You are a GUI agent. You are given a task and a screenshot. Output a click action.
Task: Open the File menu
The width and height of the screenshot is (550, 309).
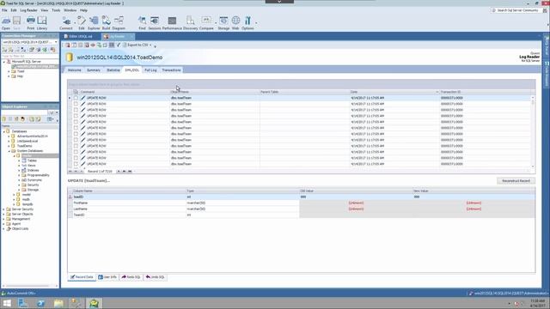point(4,10)
